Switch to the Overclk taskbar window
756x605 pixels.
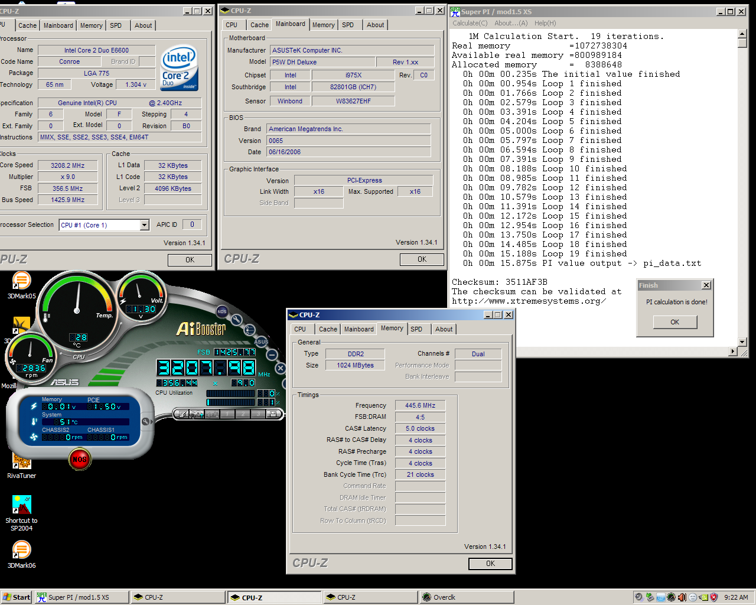tap(443, 597)
